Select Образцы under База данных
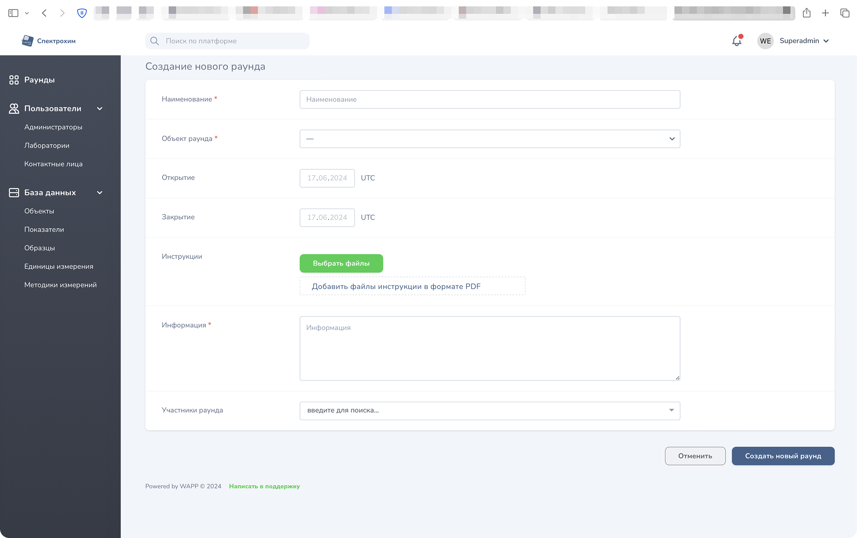This screenshot has width=857, height=538. coord(40,248)
